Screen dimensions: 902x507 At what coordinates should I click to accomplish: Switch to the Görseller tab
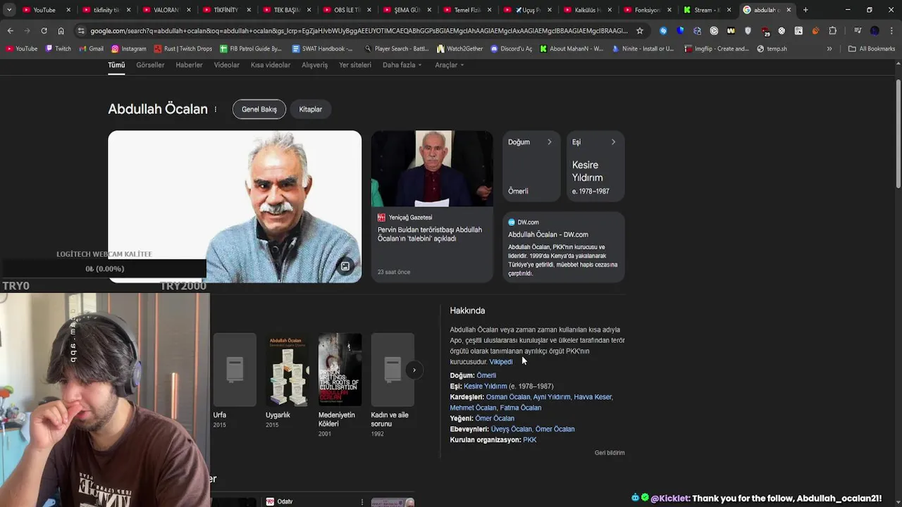click(x=150, y=65)
